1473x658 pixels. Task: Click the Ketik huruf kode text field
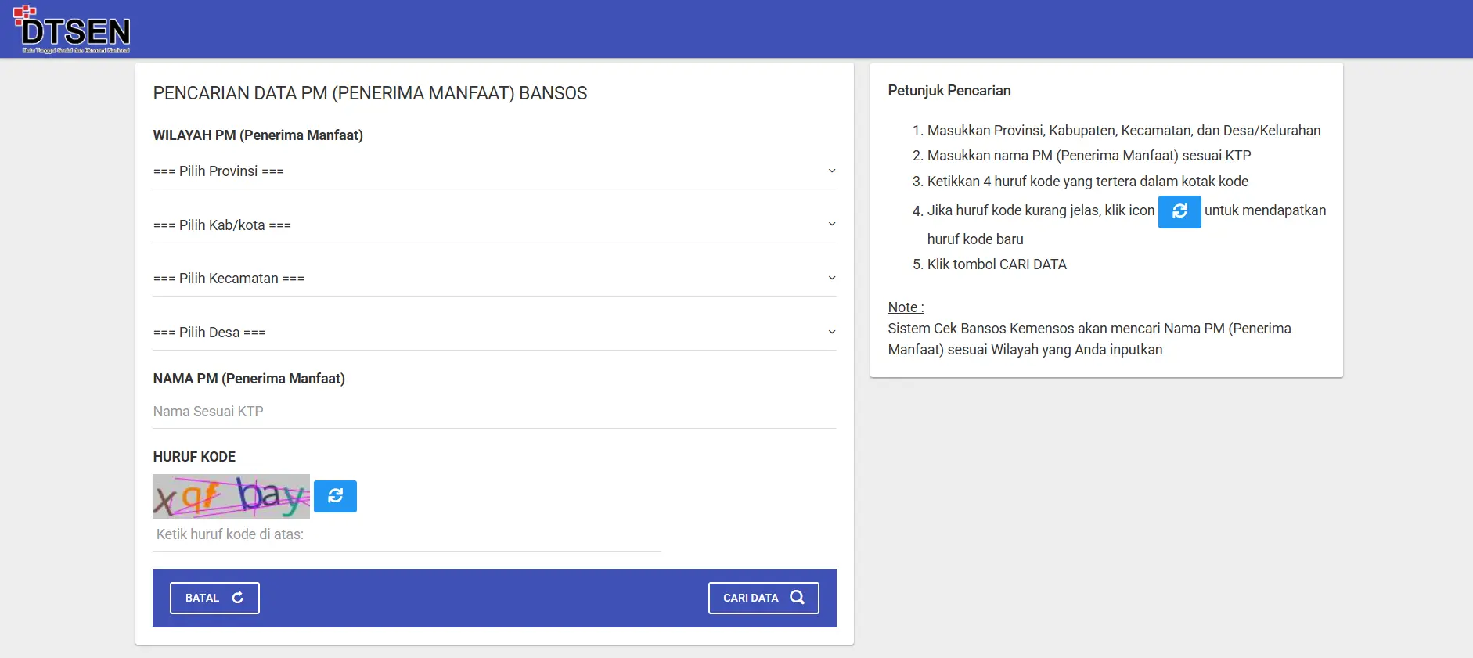tap(405, 535)
